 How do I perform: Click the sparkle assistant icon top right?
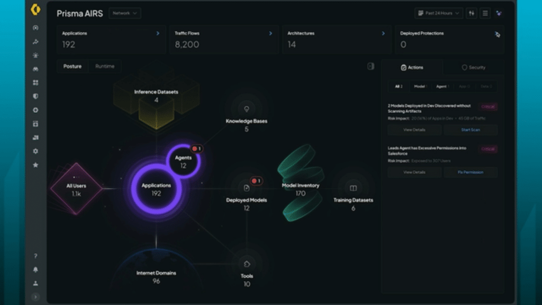(499, 13)
